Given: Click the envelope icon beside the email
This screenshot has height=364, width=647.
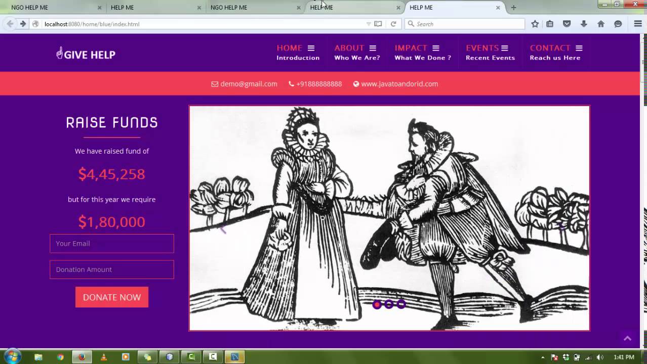Looking at the screenshot, I should click(215, 84).
